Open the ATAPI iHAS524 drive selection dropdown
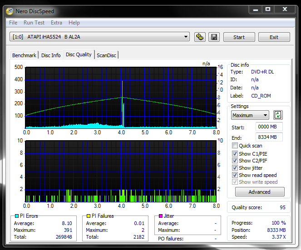301x250 pixels. pos(99,37)
